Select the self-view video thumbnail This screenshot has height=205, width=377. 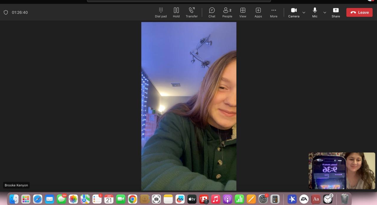coord(342,171)
